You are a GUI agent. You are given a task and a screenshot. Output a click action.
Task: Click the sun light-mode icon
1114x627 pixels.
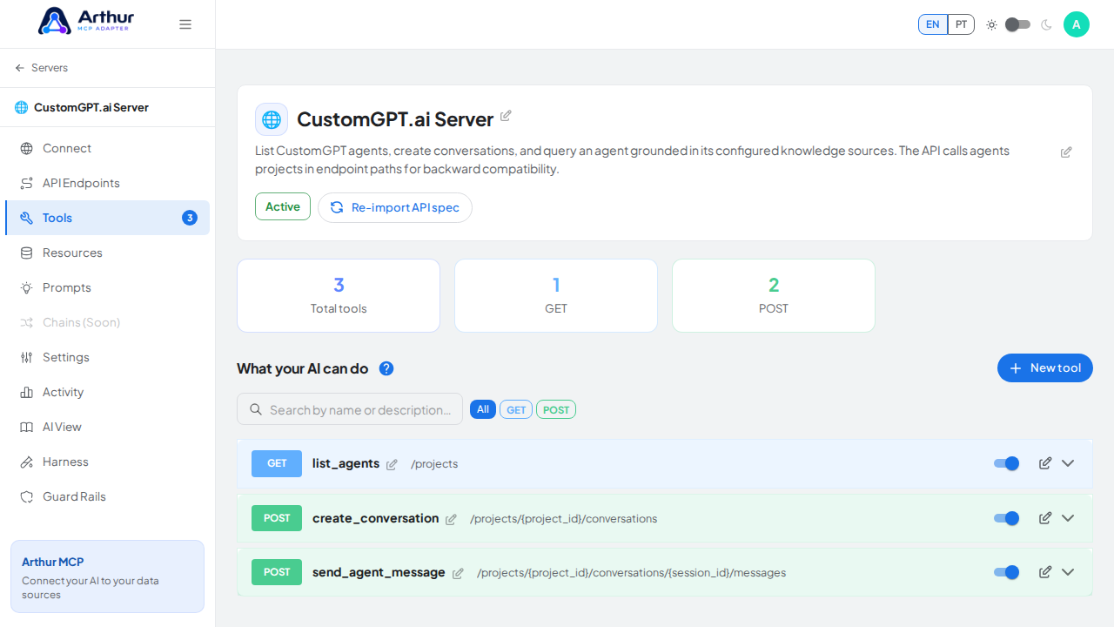coord(991,24)
